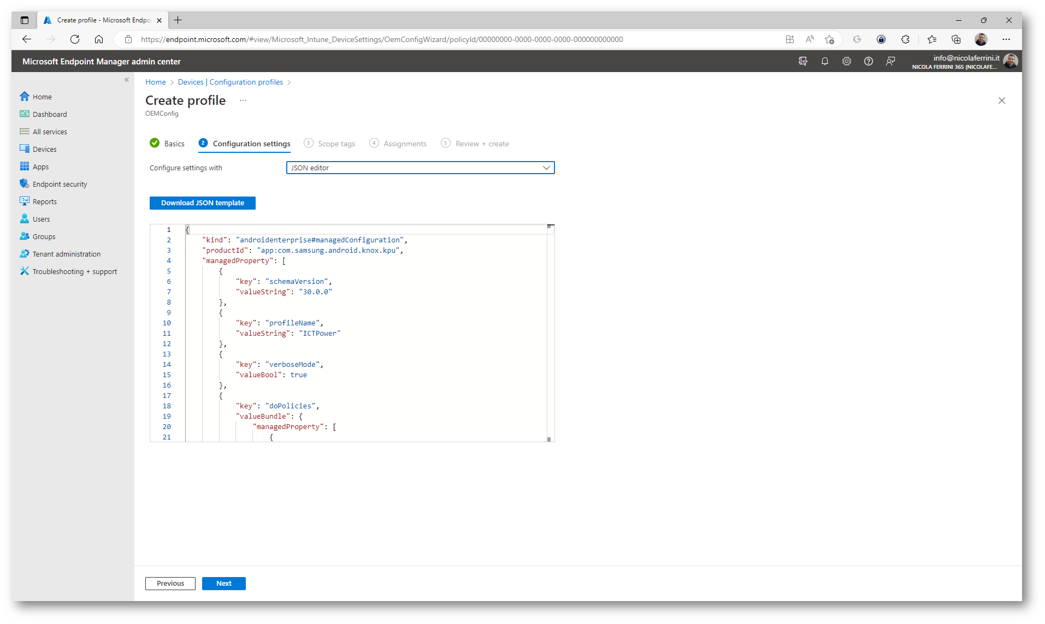The image size is (1045, 624).
Task: Open Tenant administration
Action: (x=66, y=254)
